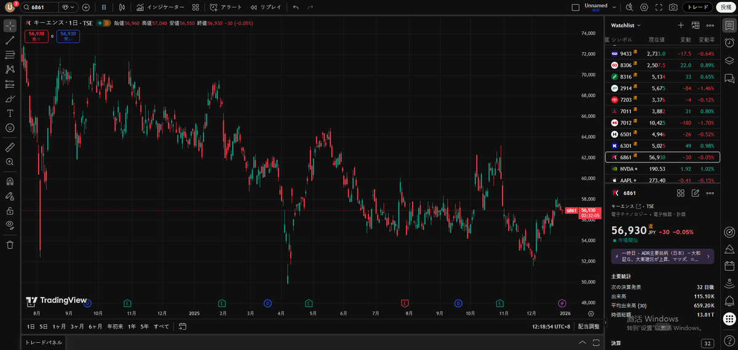Image resolution: width=738 pixels, height=350 pixels.
Task: Click the 配当調整 adjustment toggle
Action: pyautogui.click(x=589, y=327)
